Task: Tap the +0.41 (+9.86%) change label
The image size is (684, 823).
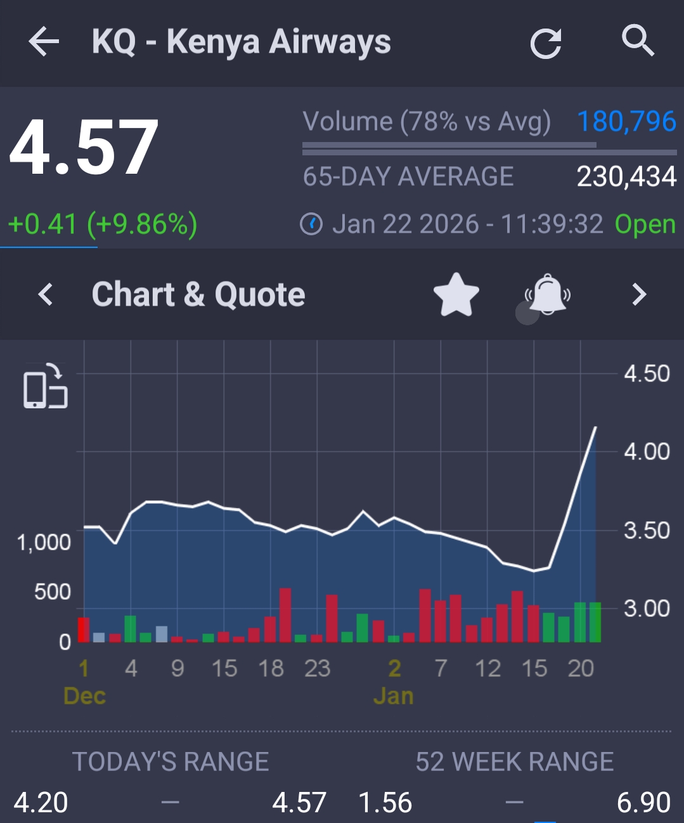Action: coord(103,224)
